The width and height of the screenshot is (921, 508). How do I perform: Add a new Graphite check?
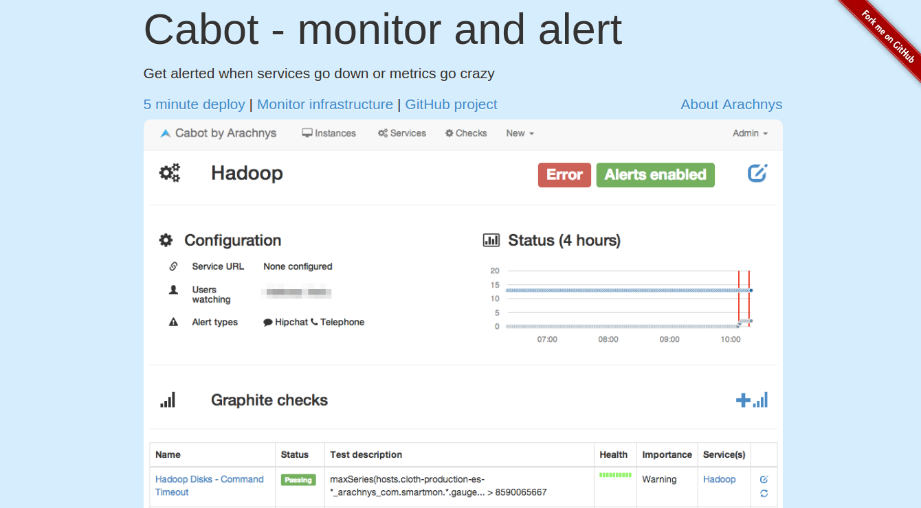pos(752,400)
